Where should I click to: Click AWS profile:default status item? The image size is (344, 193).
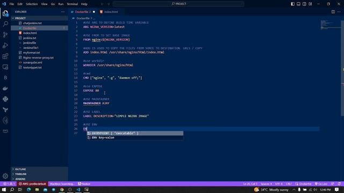click(32, 184)
